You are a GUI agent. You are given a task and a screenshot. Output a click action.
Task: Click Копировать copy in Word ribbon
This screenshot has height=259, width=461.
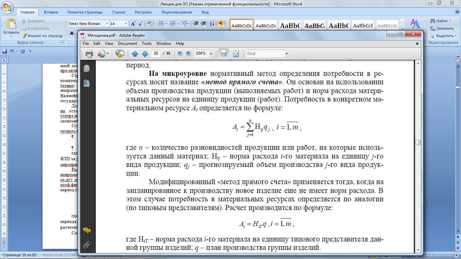click(x=35, y=28)
